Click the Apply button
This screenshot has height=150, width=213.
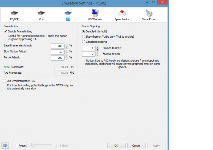156,145
